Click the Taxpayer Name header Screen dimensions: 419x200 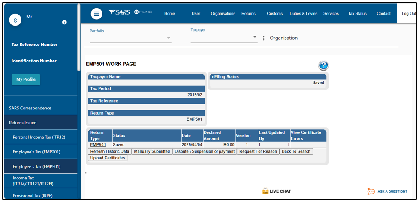(x=146, y=77)
